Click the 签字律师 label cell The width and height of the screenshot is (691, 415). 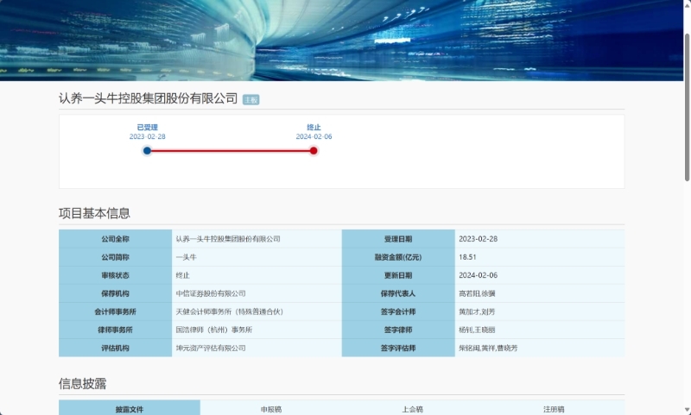pos(398,330)
